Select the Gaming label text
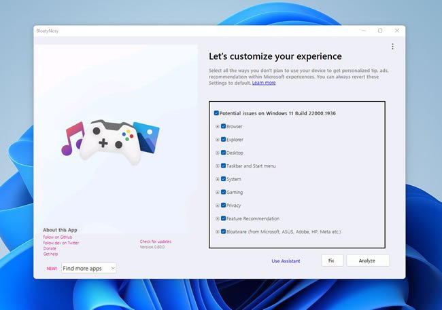 pyautogui.click(x=235, y=193)
